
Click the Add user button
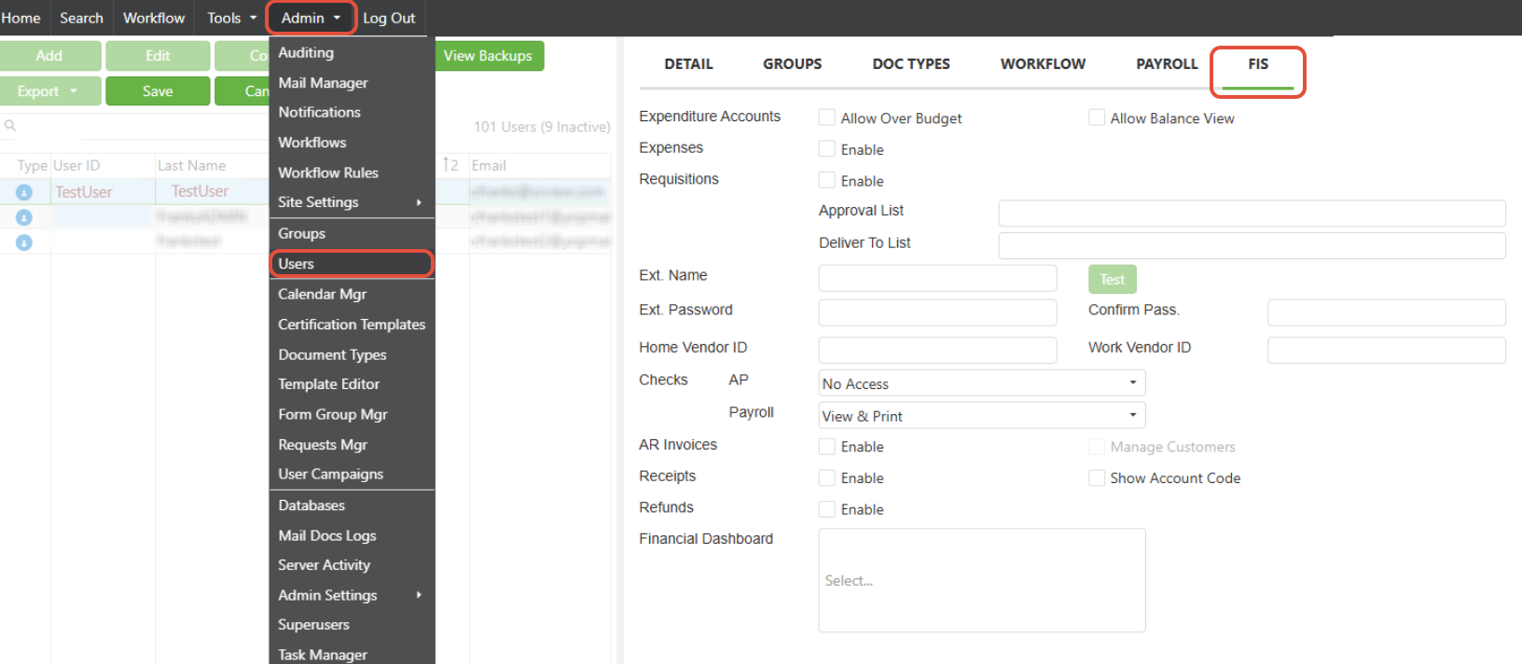(x=50, y=56)
